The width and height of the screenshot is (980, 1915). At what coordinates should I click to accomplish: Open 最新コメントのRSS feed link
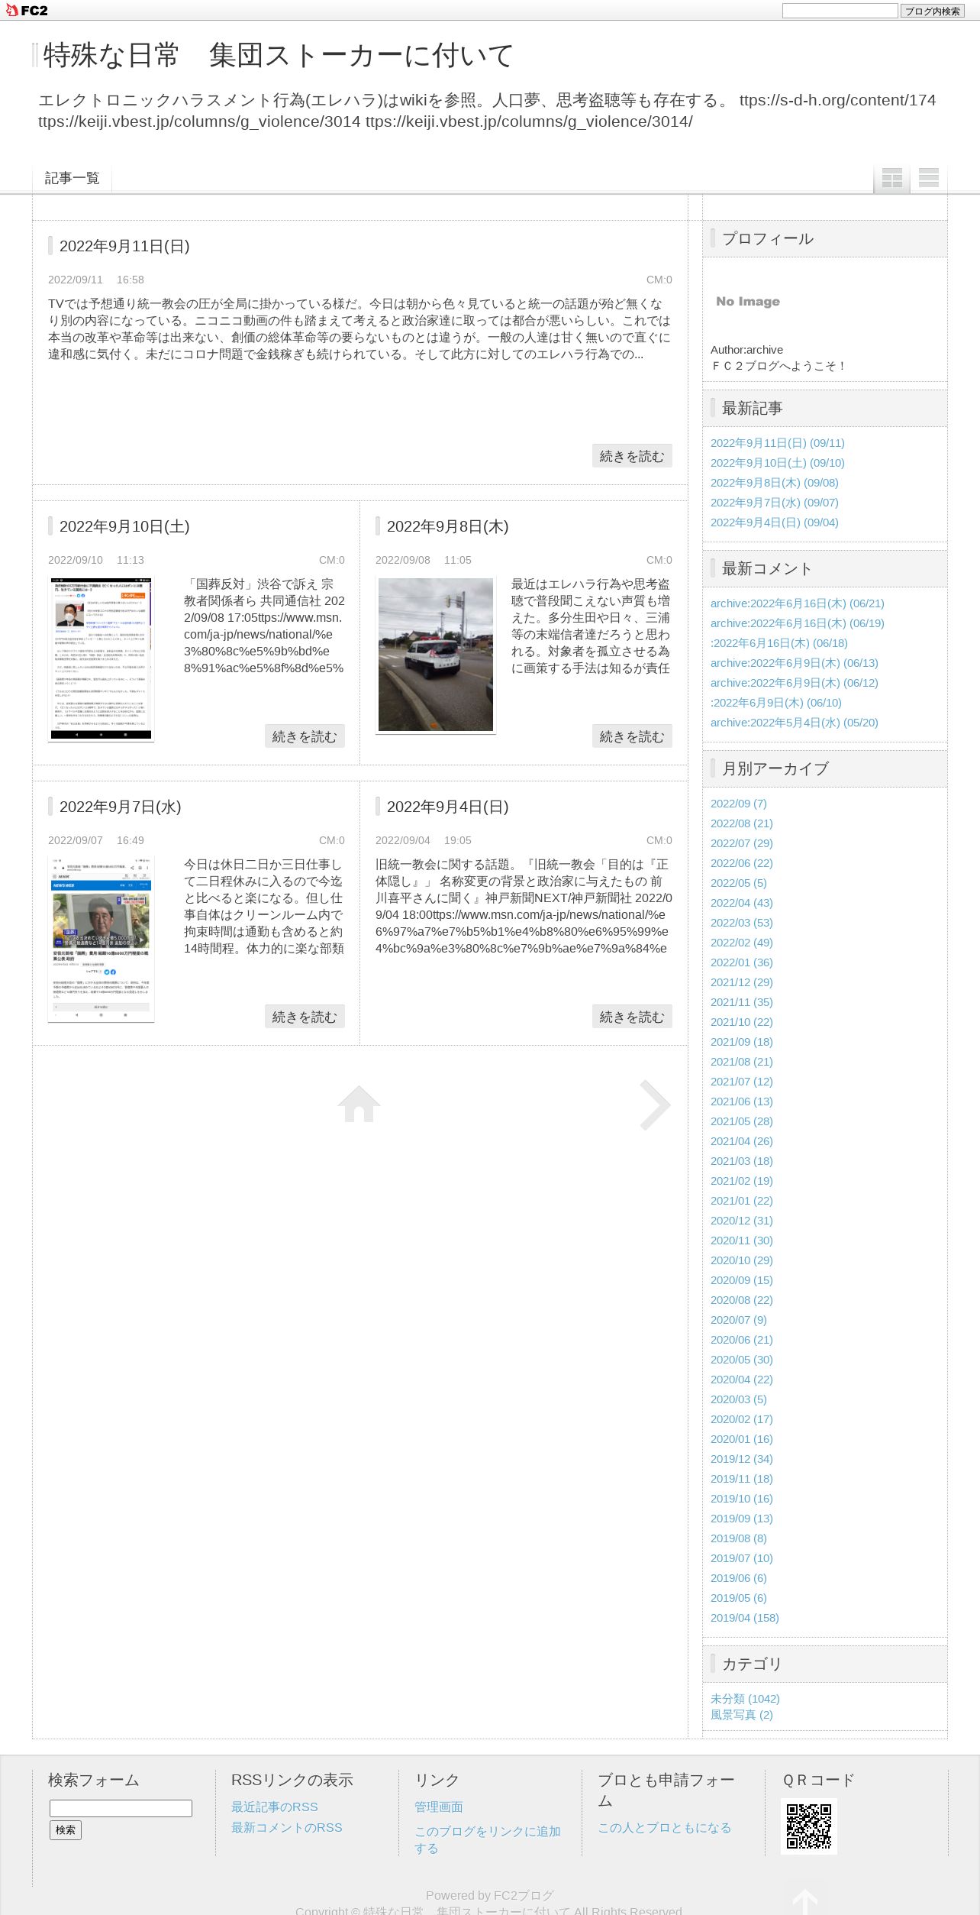(x=287, y=1828)
